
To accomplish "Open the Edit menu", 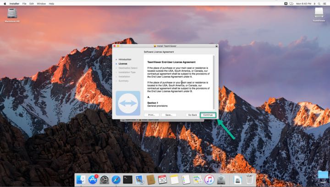I will coord(32,4).
